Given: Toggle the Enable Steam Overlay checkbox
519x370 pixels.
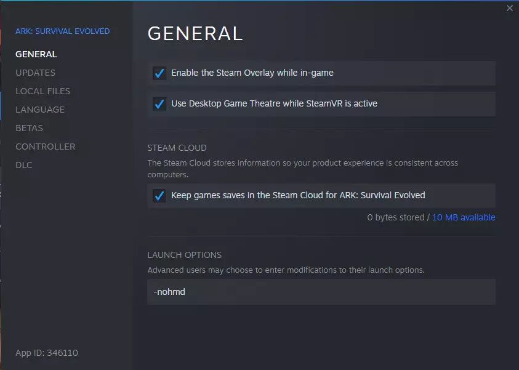Looking at the screenshot, I should click(159, 73).
